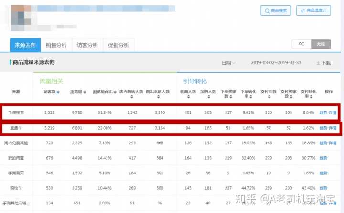Screen dimensions: 344x213
Task: Click the blurred product thumbnail image
Action: point(21,18)
